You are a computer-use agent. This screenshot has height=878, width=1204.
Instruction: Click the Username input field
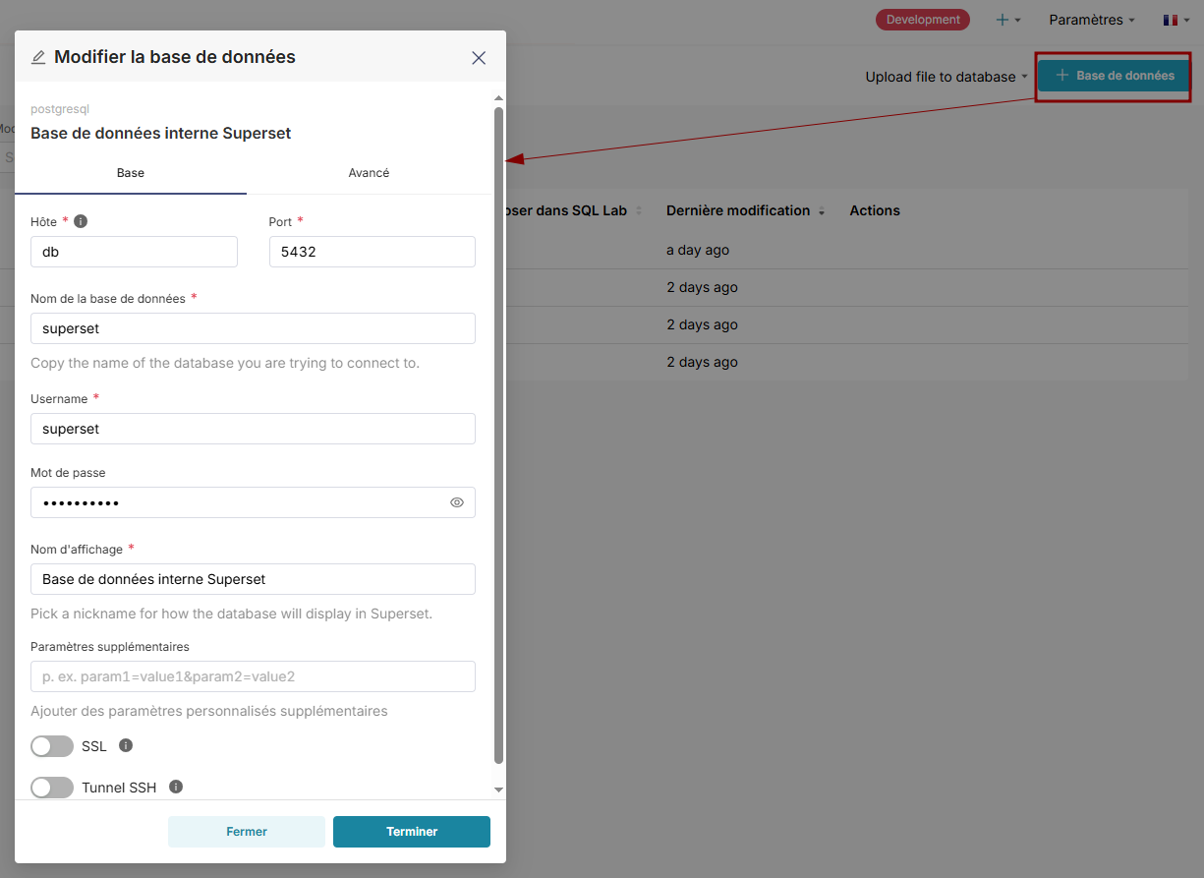click(253, 429)
